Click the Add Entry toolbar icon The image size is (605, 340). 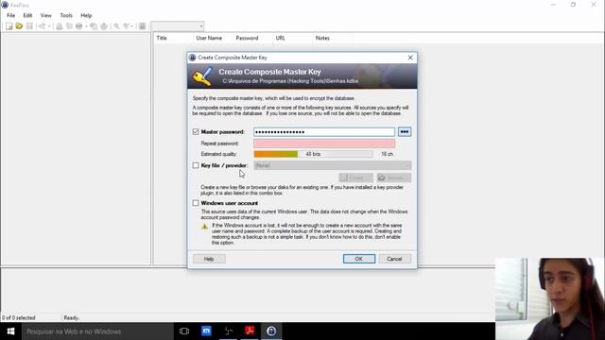coord(42,26)
